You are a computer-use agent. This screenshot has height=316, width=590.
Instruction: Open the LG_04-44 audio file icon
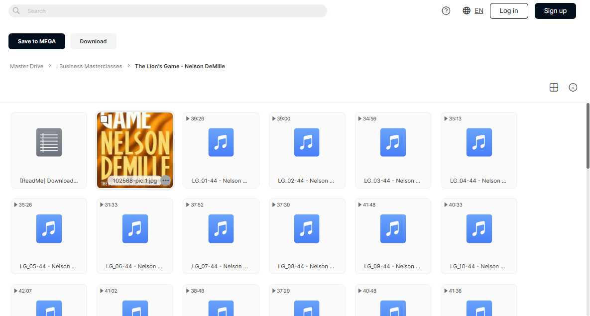coord(479,142)
